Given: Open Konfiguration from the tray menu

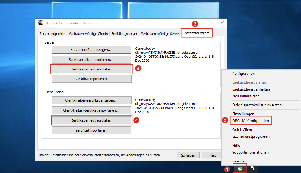Looking at the screenshot, I should click(243, 74).
